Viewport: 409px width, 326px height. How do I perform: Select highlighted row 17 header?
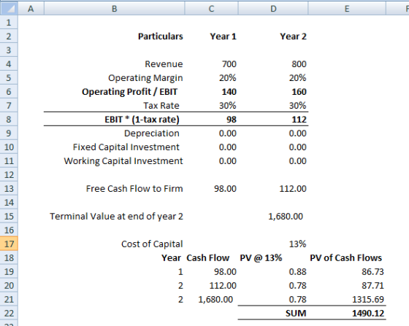pyautogui.click(x=9, y=244)
